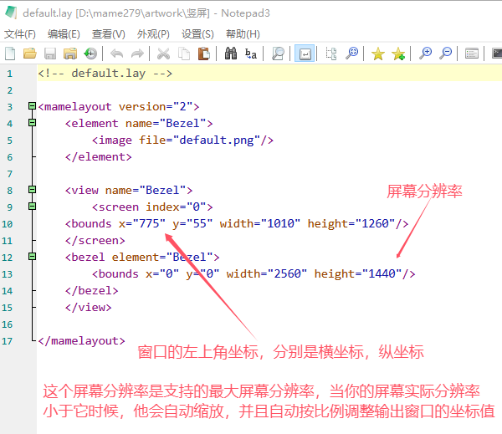Image resolution: width=502 pixels, height=434 pixels.
Task: Click the closing </mamelayout> tag
Action: pos(81,341)
